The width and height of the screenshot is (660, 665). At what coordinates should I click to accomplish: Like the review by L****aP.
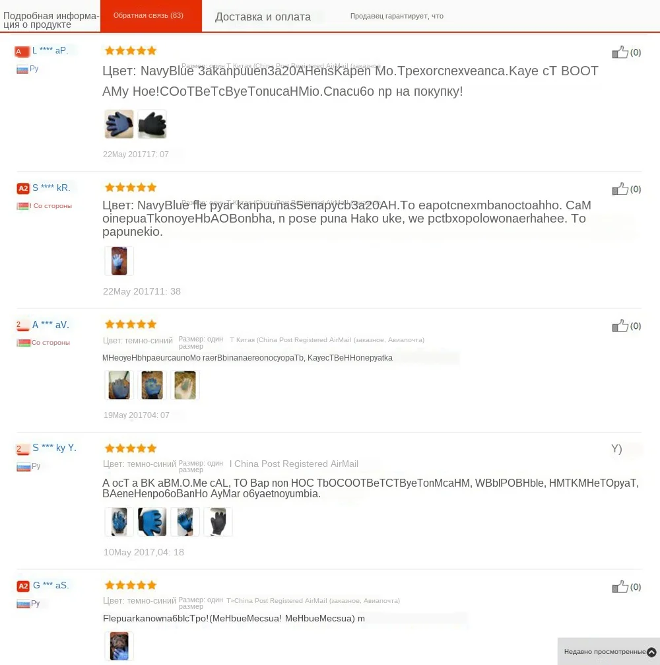tap(620, 52)
